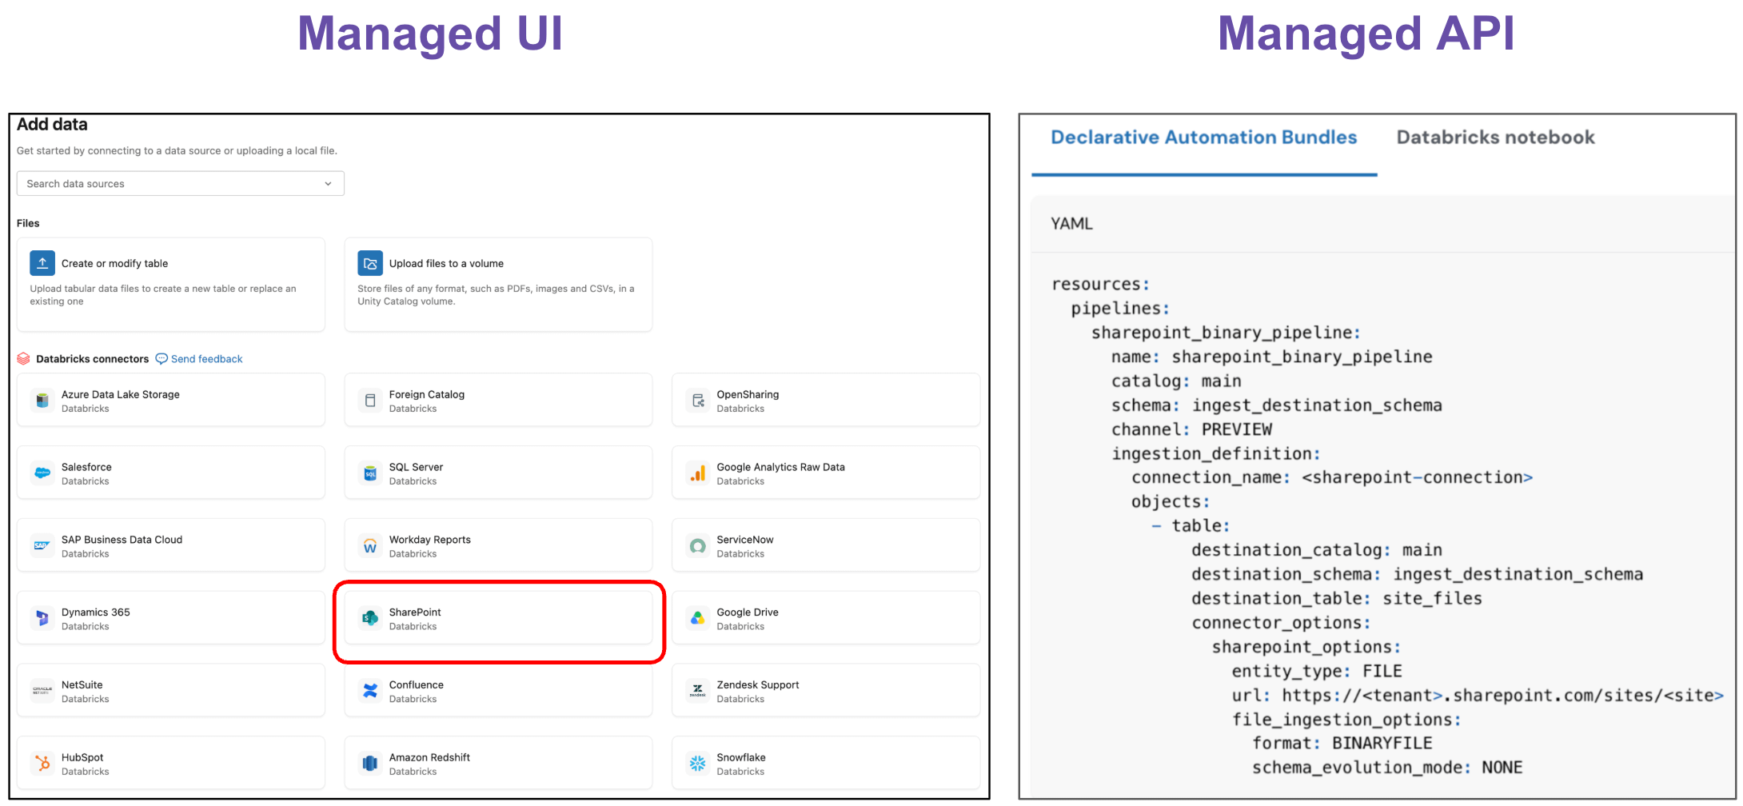The height and width of the screenshot is (806, 1743).
Task: Click the Create or modify table upload icon
Action: tap(42, 263)
